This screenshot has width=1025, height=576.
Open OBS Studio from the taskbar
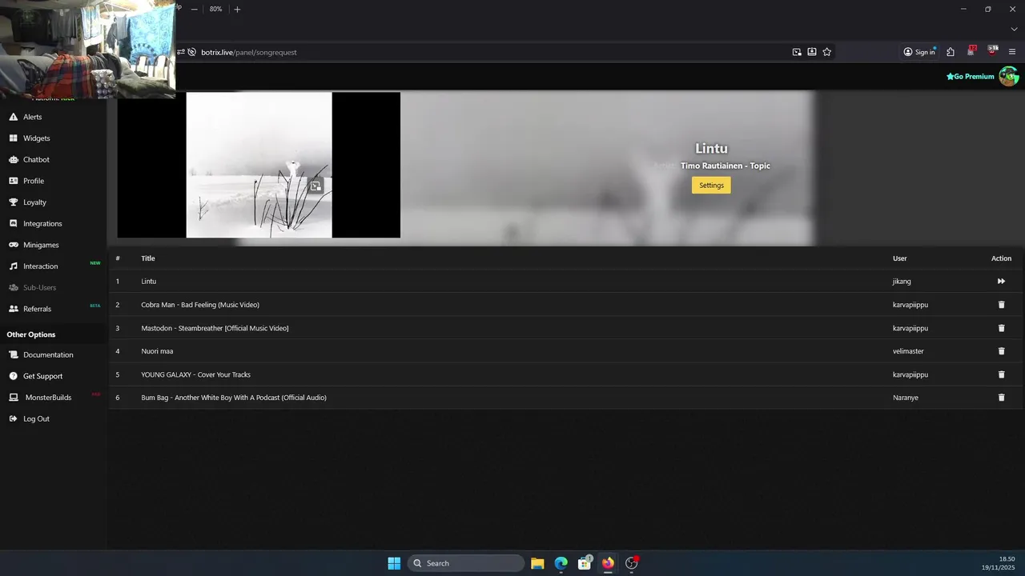coord(632,563)
